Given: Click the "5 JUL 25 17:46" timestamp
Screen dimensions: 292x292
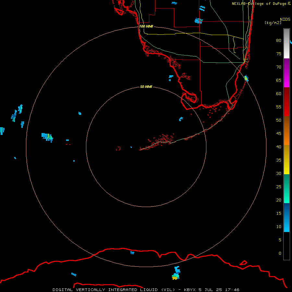Looking at the screenshot, I should 219,290.
